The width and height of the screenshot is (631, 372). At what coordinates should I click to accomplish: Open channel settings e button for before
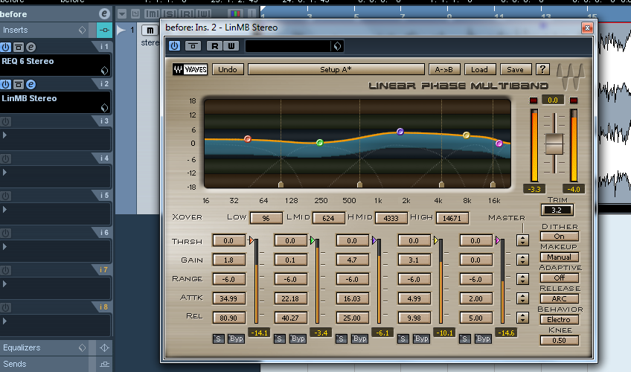pos(104,14)
